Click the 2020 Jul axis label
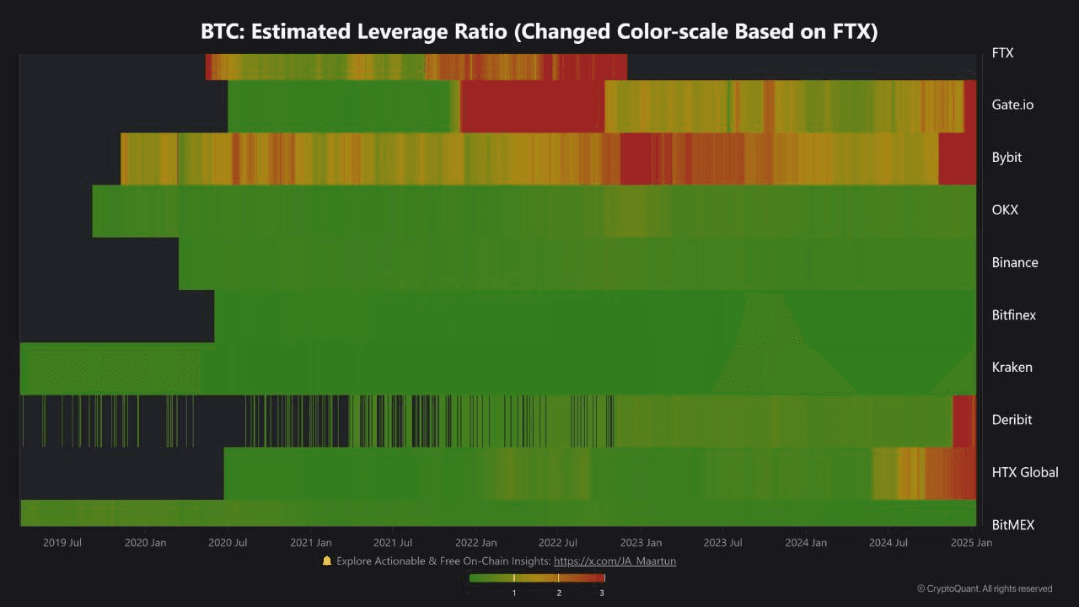 point(228,543)
